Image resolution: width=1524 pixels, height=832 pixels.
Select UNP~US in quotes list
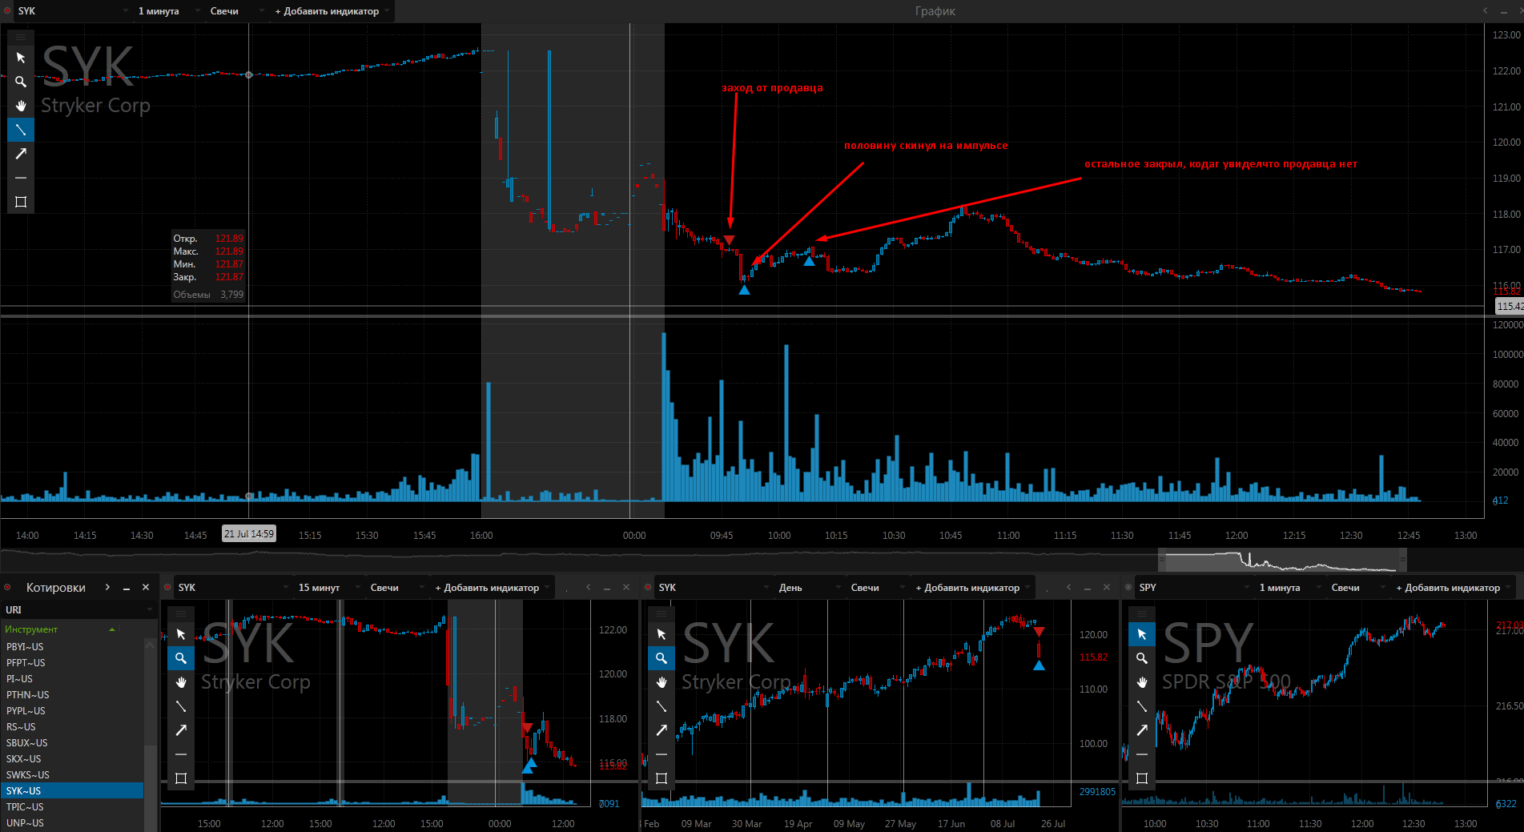[72, 823]
